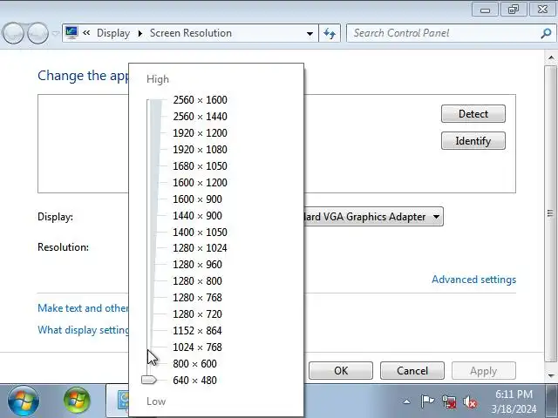The width and height of the screenshot is (558, 418).
Task: Click the Back navigation button
Action: pyautogui.click(x=13, y=33)
